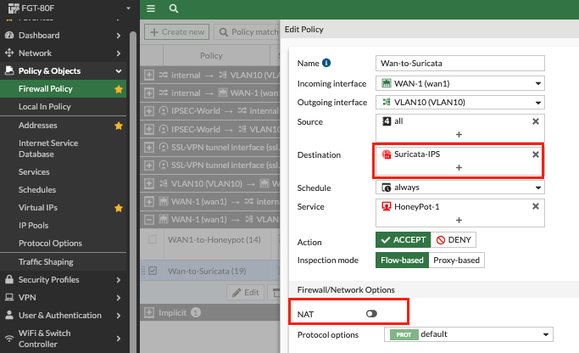
Task: Open Addresses in the sidebar
Action: coord(38,125)
